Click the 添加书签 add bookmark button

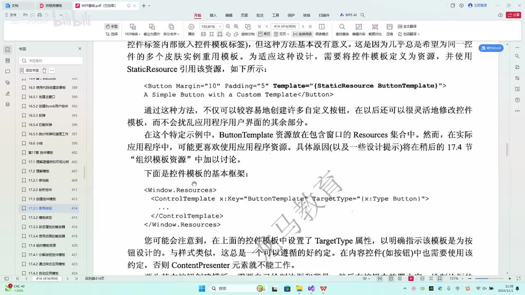click(x=30, y=70)
